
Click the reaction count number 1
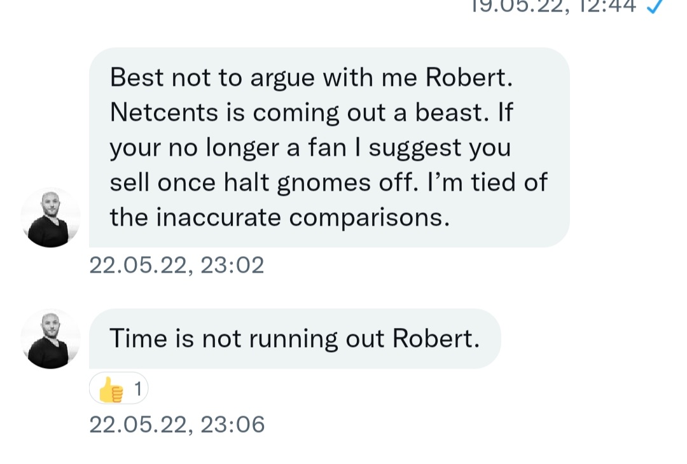click(x=137, y=388)
